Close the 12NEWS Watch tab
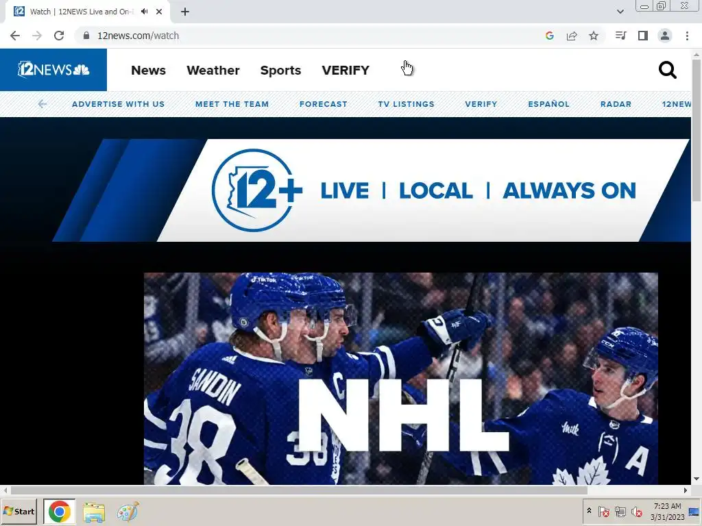 pyautogui.click(x=159, y=12)
